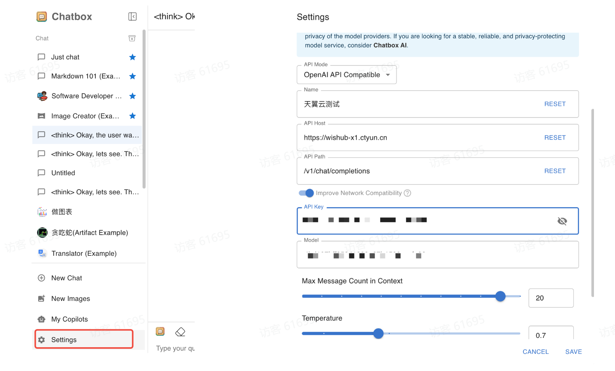Start a New Chat
615x371 pixels.
tap(89, 278)
